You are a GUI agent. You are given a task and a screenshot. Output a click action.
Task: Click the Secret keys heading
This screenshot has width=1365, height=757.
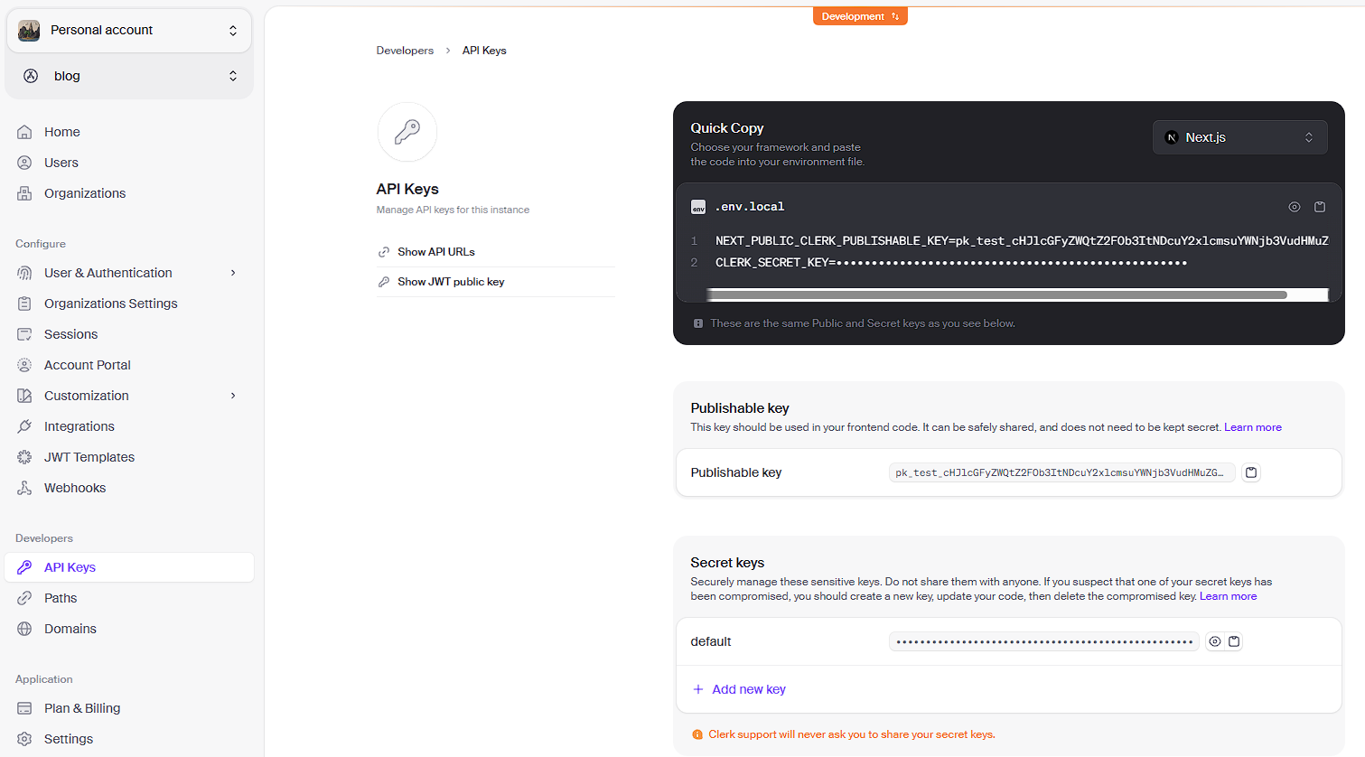point(727,563)
